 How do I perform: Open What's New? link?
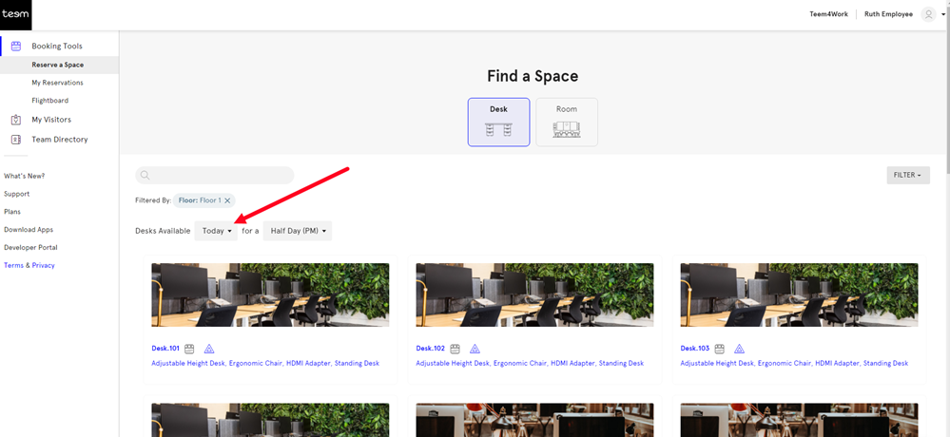coord(24,176)
